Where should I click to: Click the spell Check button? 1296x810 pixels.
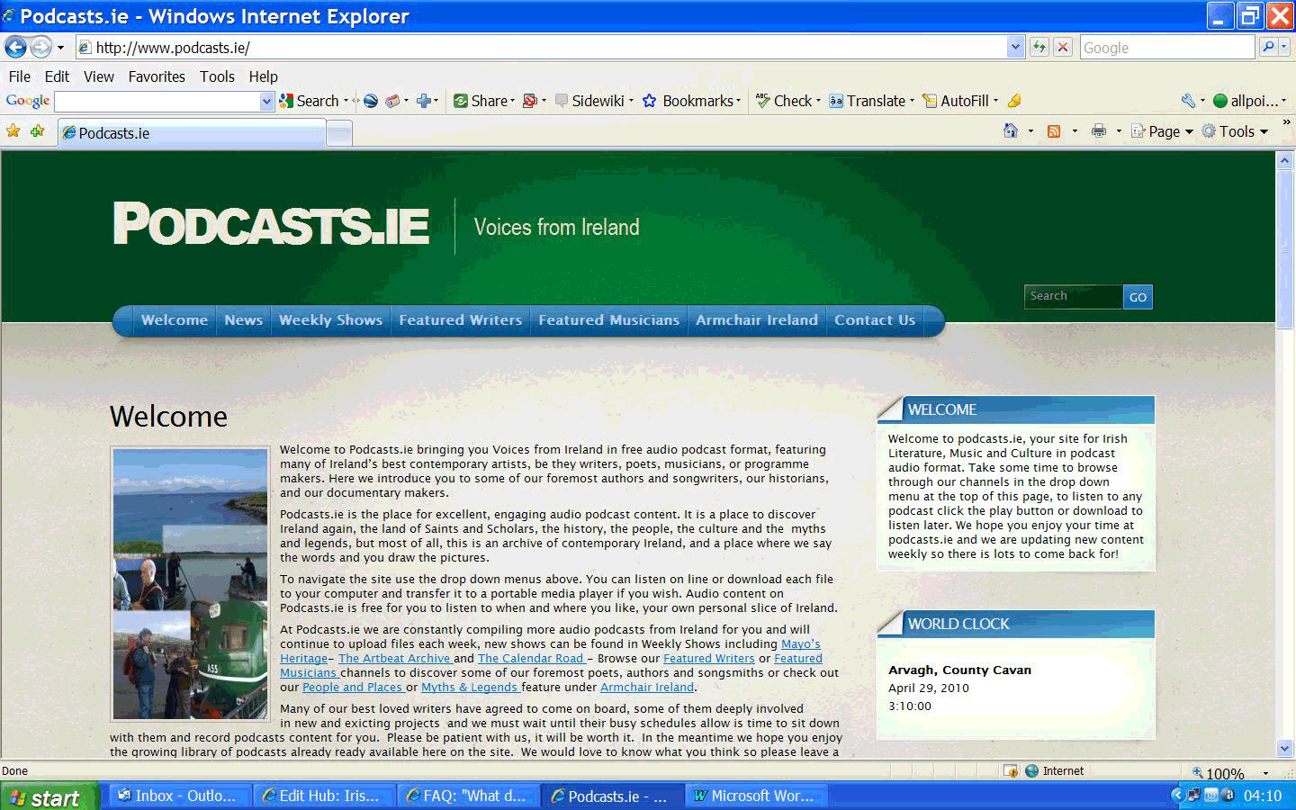pyautogui.click(x=784, y=101)
